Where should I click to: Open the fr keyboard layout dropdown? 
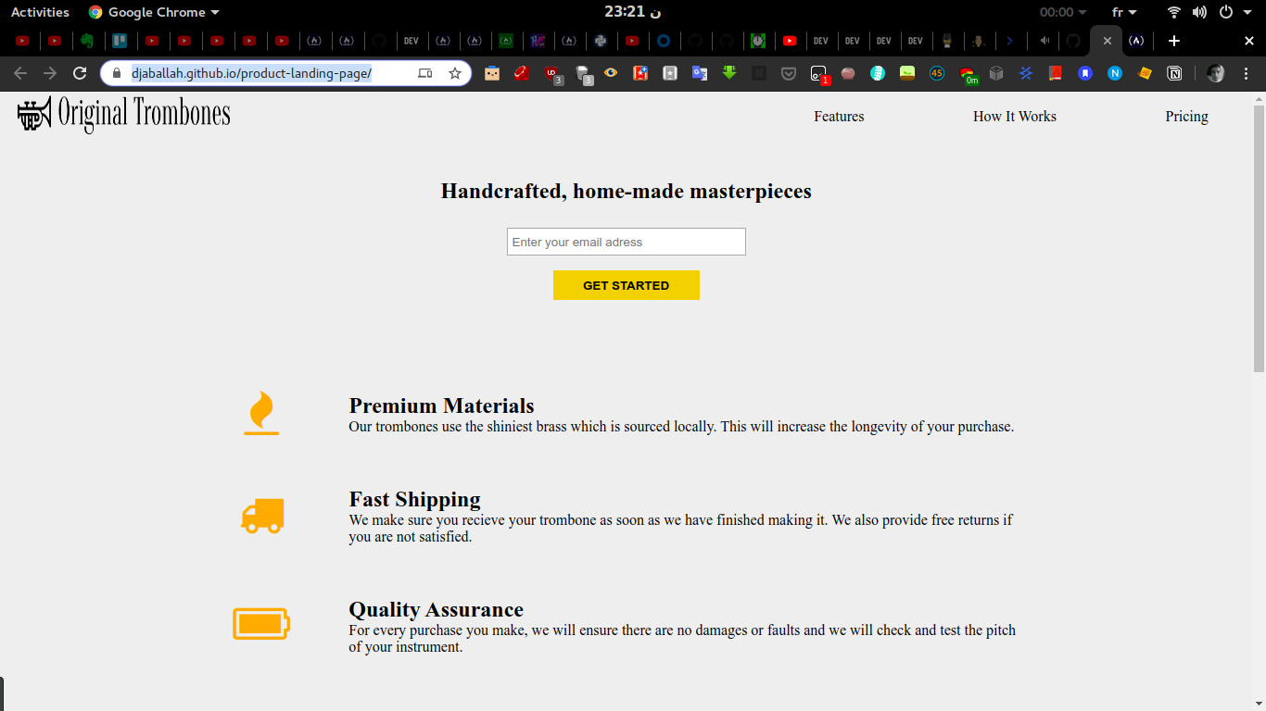(1123, 12)
